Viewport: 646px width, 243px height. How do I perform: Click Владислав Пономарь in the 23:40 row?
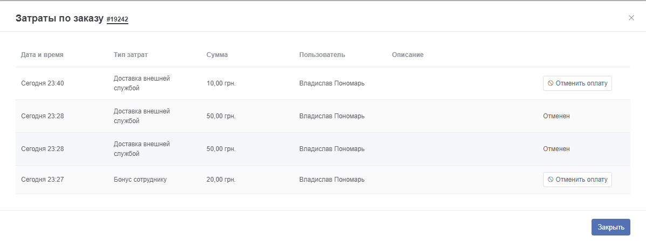click(x=332, y=83)
